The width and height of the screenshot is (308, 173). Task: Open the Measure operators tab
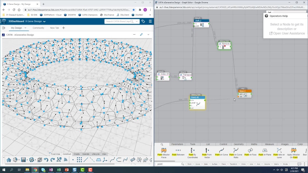(x=269, y=144)
